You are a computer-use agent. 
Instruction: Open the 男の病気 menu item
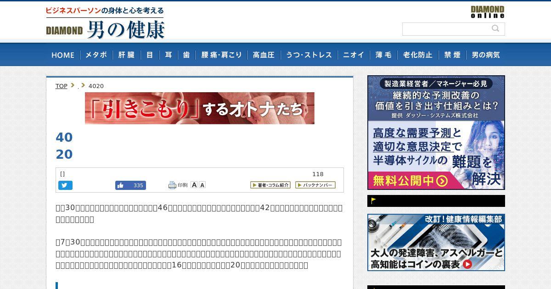click(x=486, y=55)
